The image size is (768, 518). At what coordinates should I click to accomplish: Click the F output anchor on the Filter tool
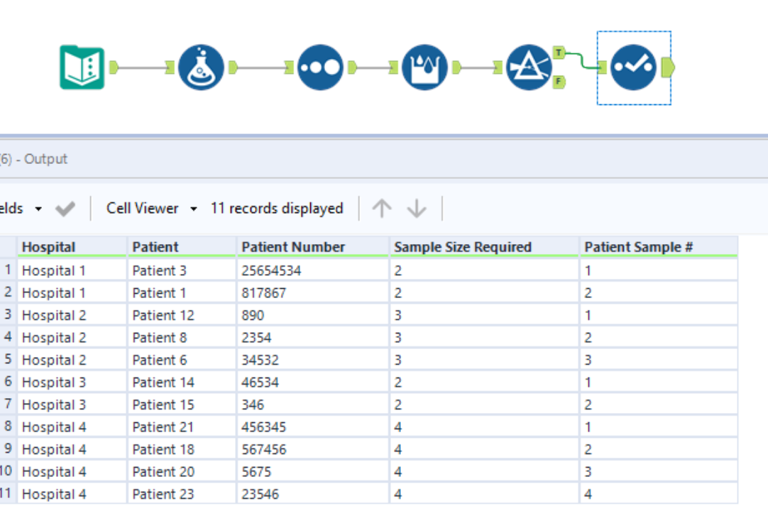pos(558,82)
